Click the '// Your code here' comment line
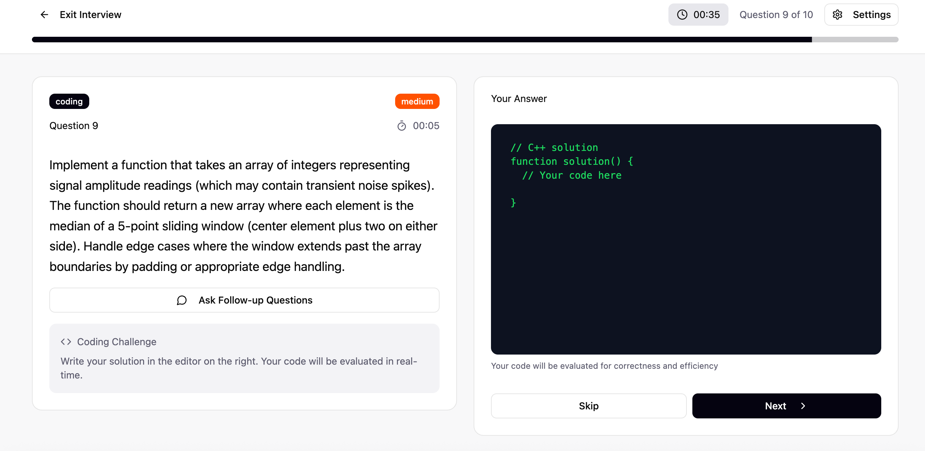Screen dimensions: 925x451 click(x=571, y=176)
